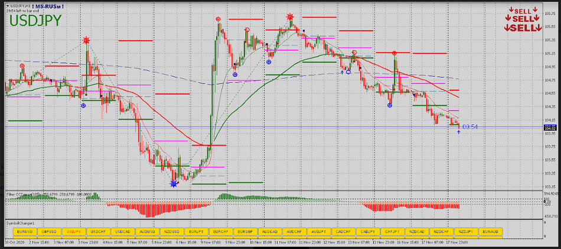The height and width of the screenshot is (249, 561).
Task: Click the blue up arrow below the latest candle
Action: click(x=459, y=132)
